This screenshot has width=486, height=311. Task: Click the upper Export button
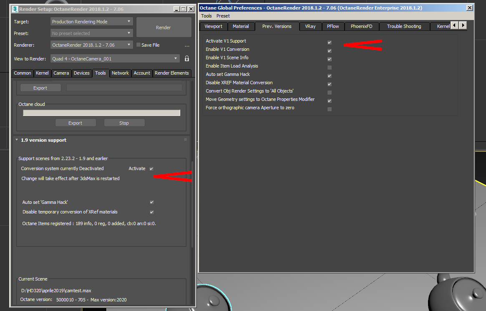(x=40, y=88)
